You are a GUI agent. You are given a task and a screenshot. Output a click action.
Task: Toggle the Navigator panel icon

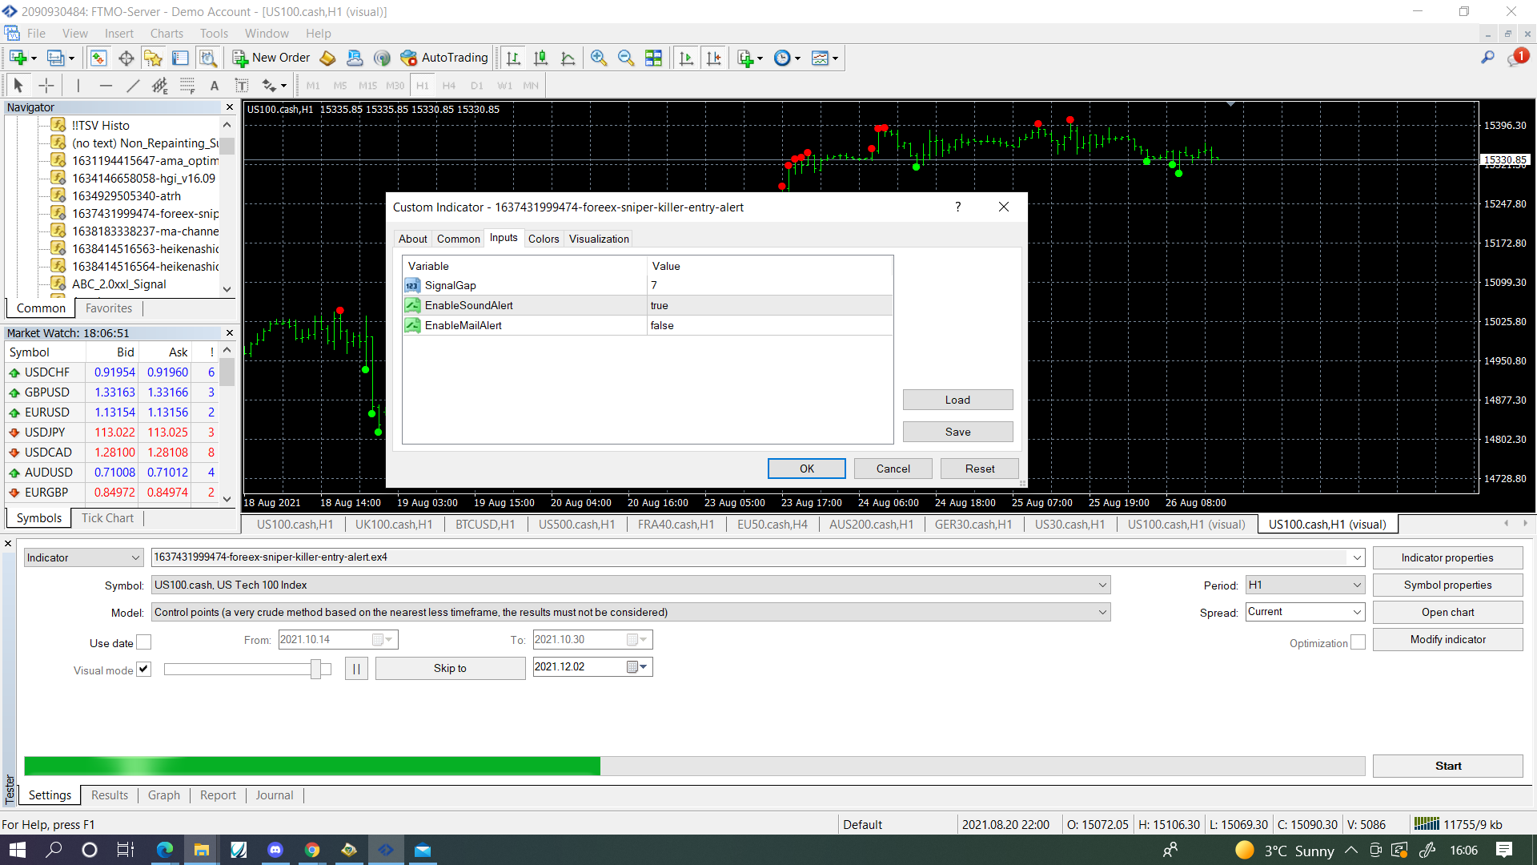coord(153,58)
